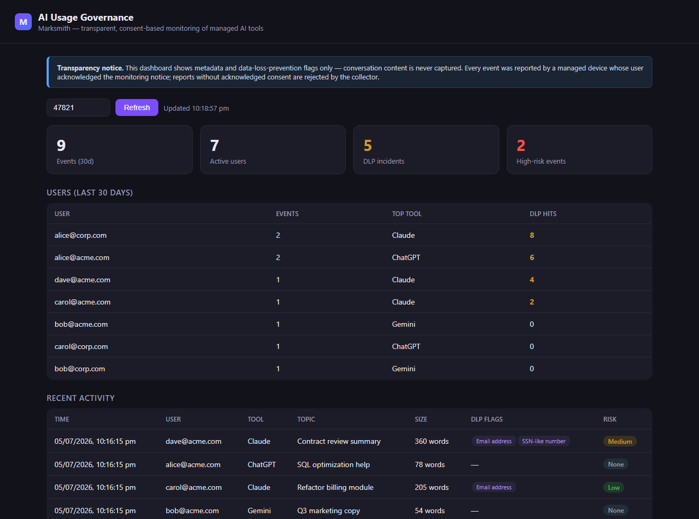Click the purple Marksmith M logo icon

(23, 22)
